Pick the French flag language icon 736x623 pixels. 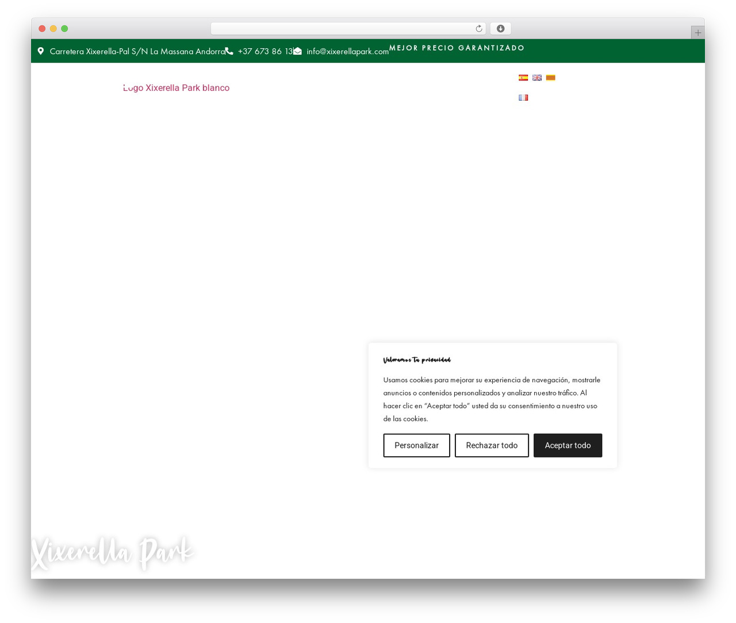(x=523, y=98)
